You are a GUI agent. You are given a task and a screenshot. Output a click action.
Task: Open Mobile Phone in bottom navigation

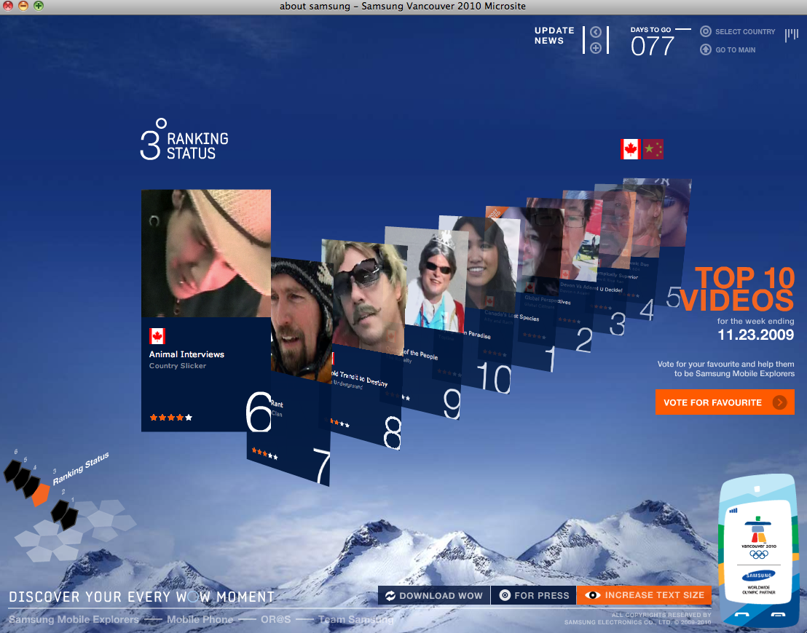tap(200, 619)
